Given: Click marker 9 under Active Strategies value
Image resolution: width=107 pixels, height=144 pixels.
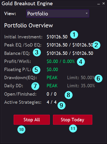Looking at the screenshot, I should pyautogui.click(x=61, y=105).
